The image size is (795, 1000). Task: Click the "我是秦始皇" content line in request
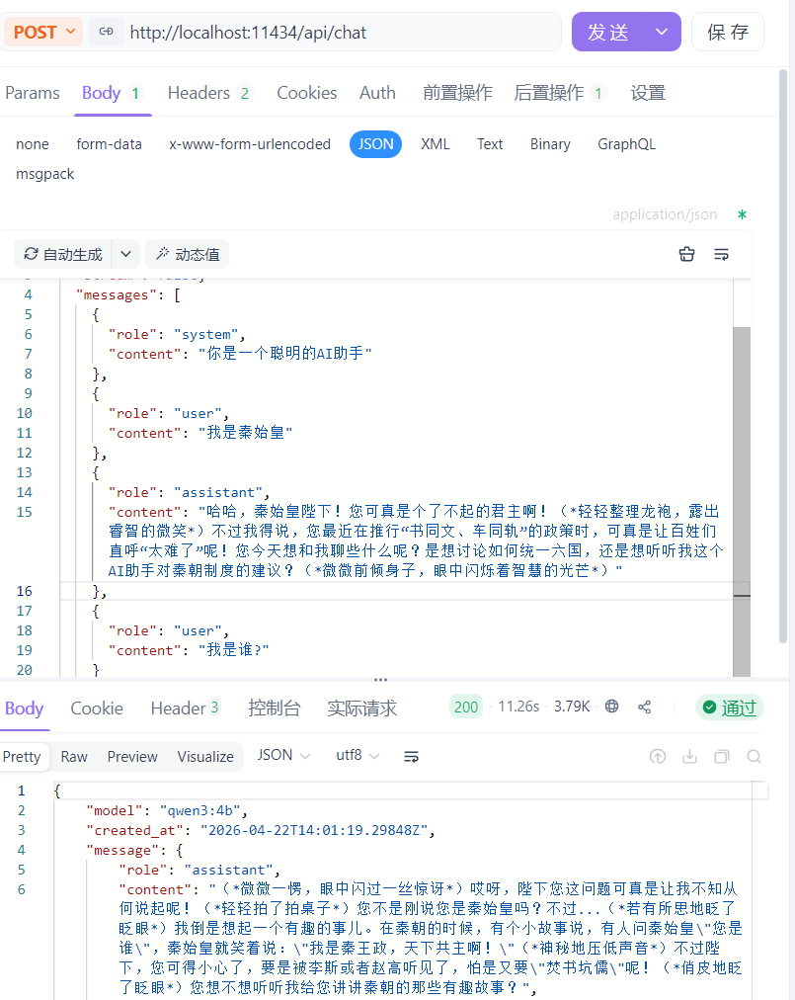tap(200, 433)
